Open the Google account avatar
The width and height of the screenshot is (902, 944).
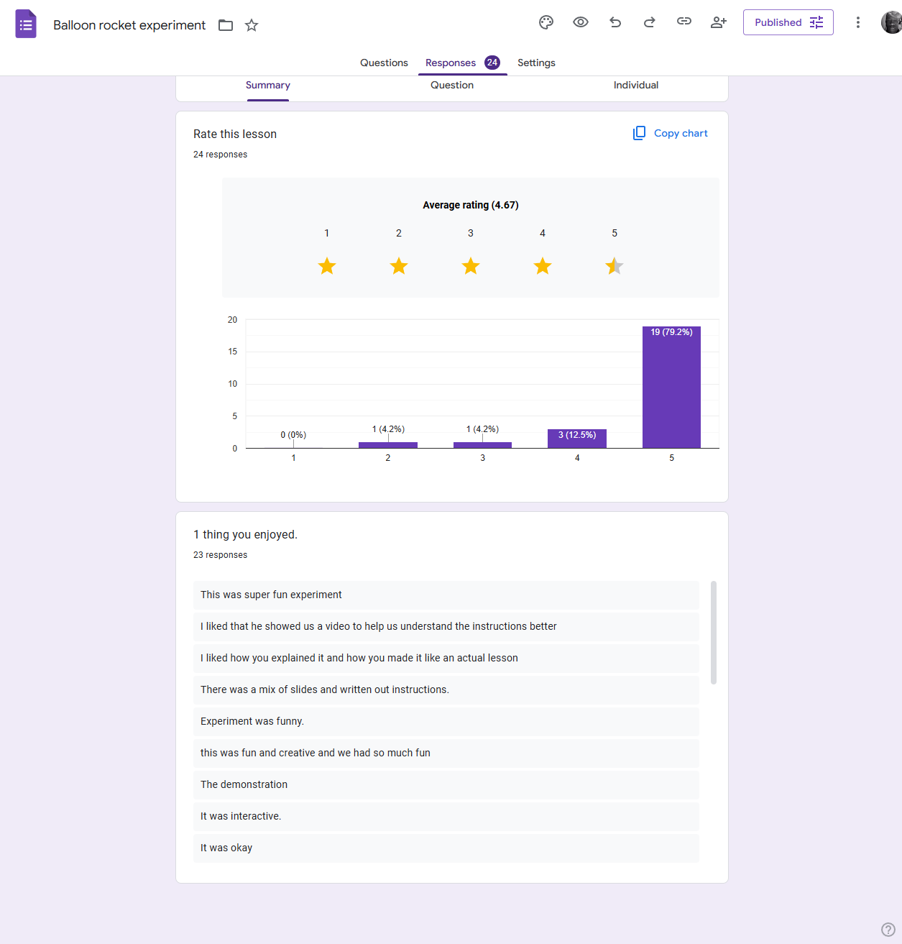[x=891, y=22]
